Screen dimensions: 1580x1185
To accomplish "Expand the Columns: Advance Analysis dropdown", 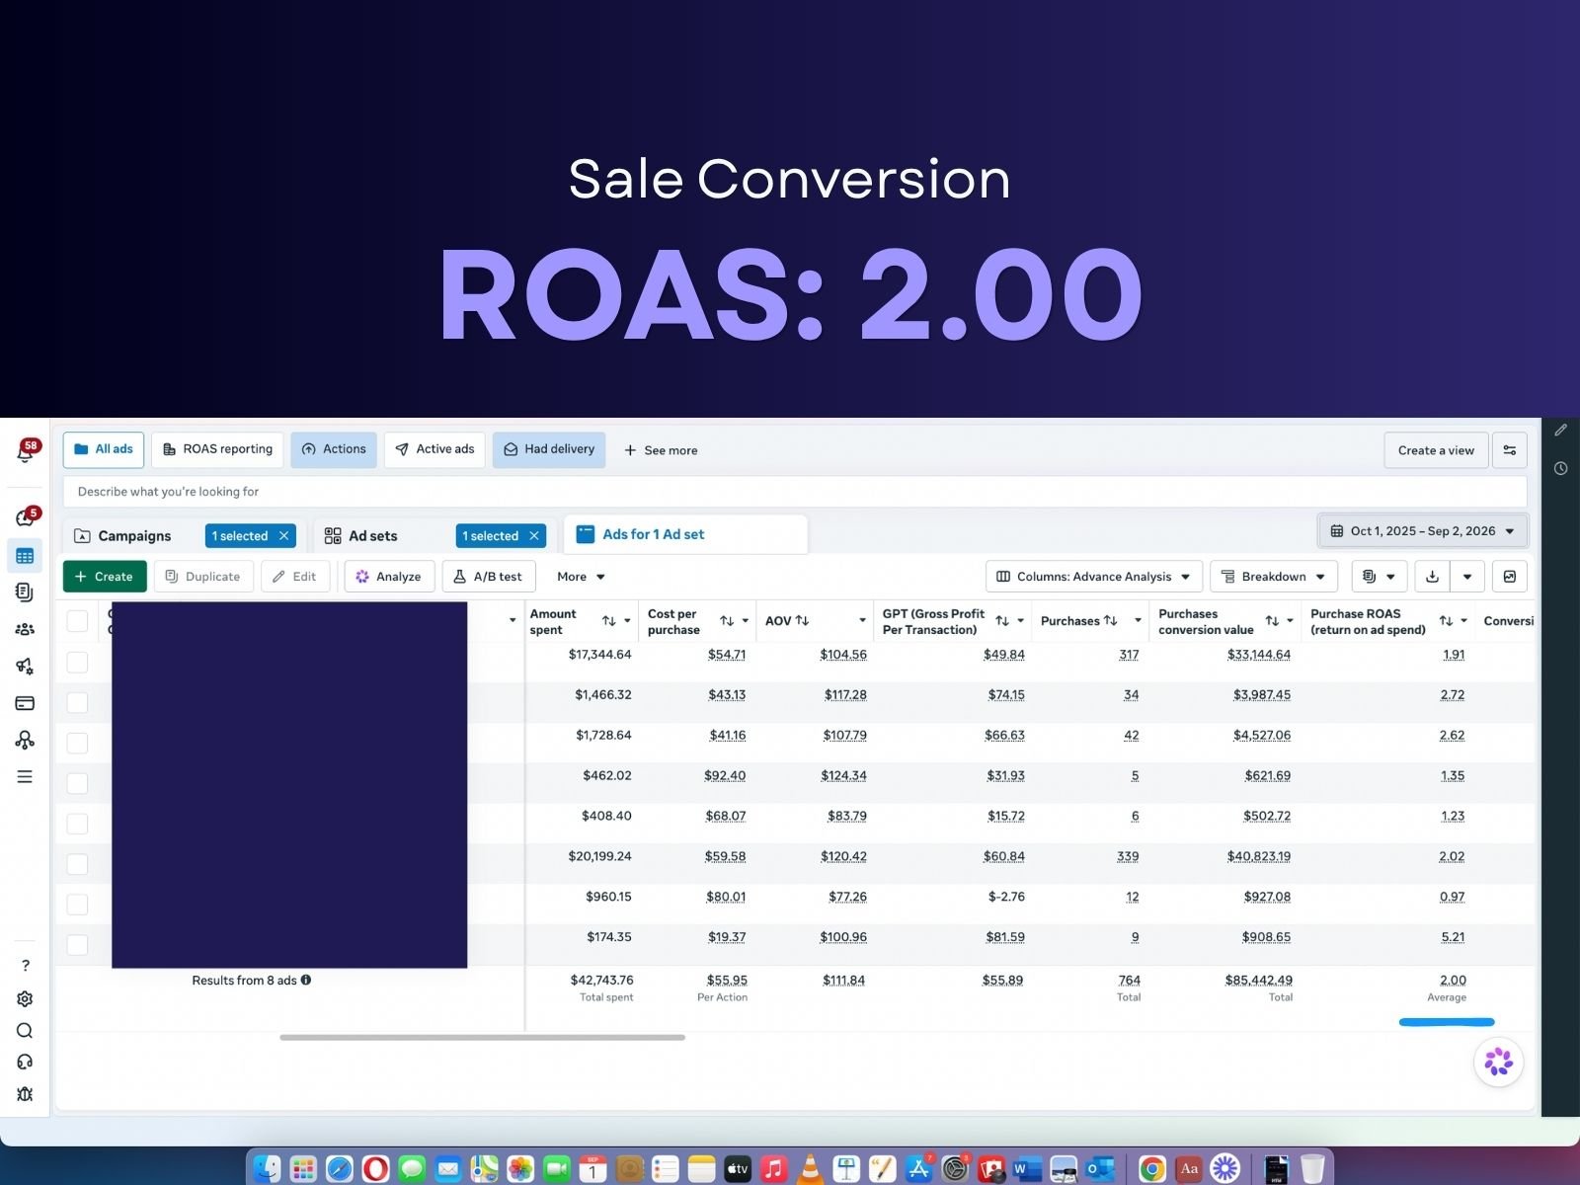I will coord(1093,577).
